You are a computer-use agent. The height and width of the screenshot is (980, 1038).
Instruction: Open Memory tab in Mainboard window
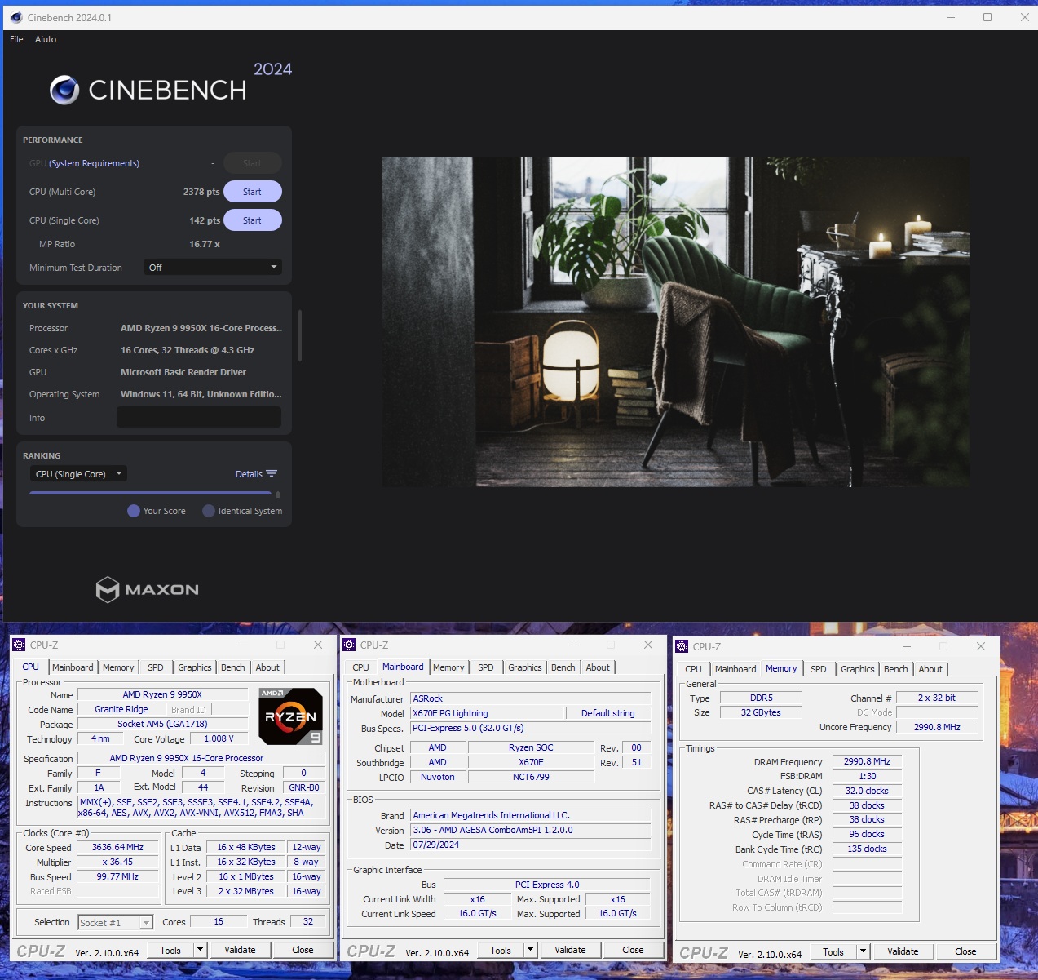[x=448, y=667]
